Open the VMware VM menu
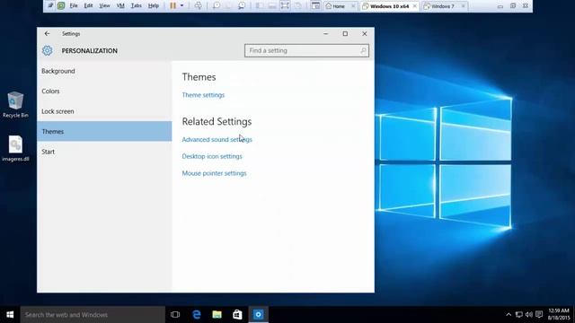The height and width of the screenshot is (323, 575). click(x=120, y=6)
